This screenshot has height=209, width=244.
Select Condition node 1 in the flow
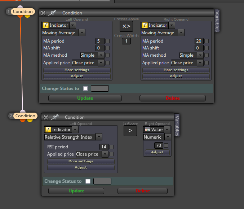(23, 12)
